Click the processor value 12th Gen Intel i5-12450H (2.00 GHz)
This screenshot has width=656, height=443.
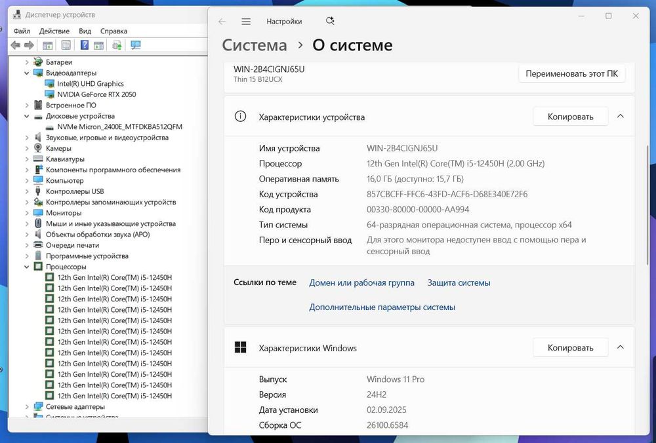pos(456,163)
